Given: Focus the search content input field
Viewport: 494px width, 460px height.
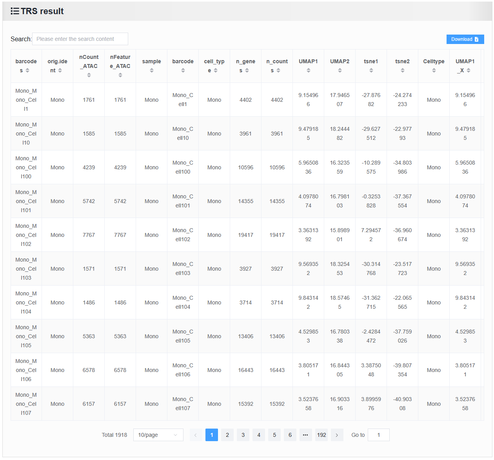Looking at the screenshot, I should 80,39.
